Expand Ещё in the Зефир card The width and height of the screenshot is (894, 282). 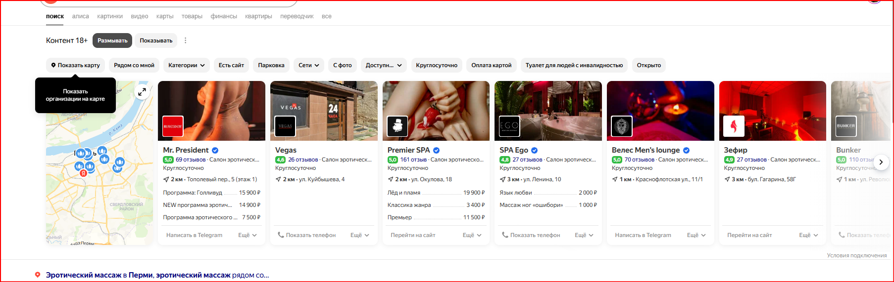(x=808, y=235)
